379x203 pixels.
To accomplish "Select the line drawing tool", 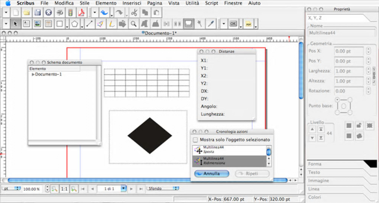I will click(x=89, y=24).
